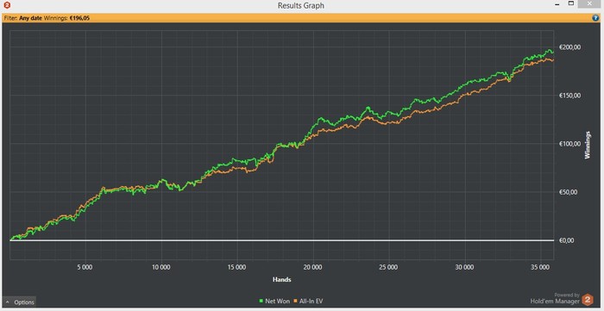The height and width of the screenshot is (311, 604).
Task: Click the Winnings €196,05 value
Action: tap(79, 18)
